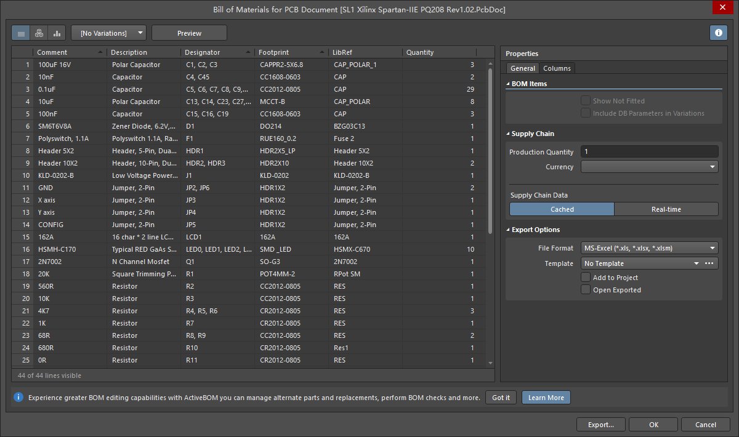Select the SM6T6V8A comment cell
Viewport: 739px width, 437px height.
[x=70, y=126]
